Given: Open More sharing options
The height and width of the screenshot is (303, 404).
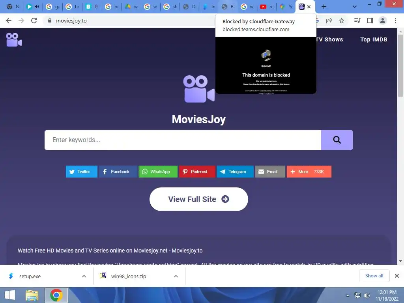Looking at the screenshot, I should tap(309, 172).
